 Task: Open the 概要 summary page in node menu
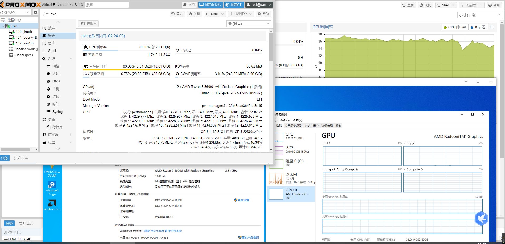58,36
